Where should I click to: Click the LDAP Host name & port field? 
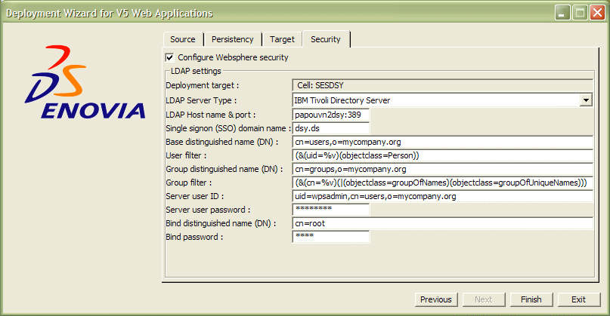(x=330, y=115)
